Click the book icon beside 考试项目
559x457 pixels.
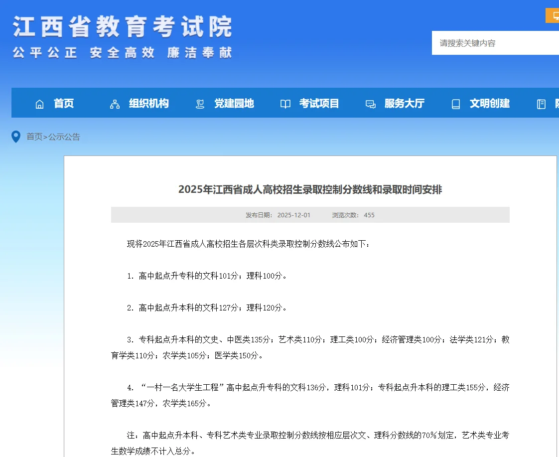tap(285, 103)
